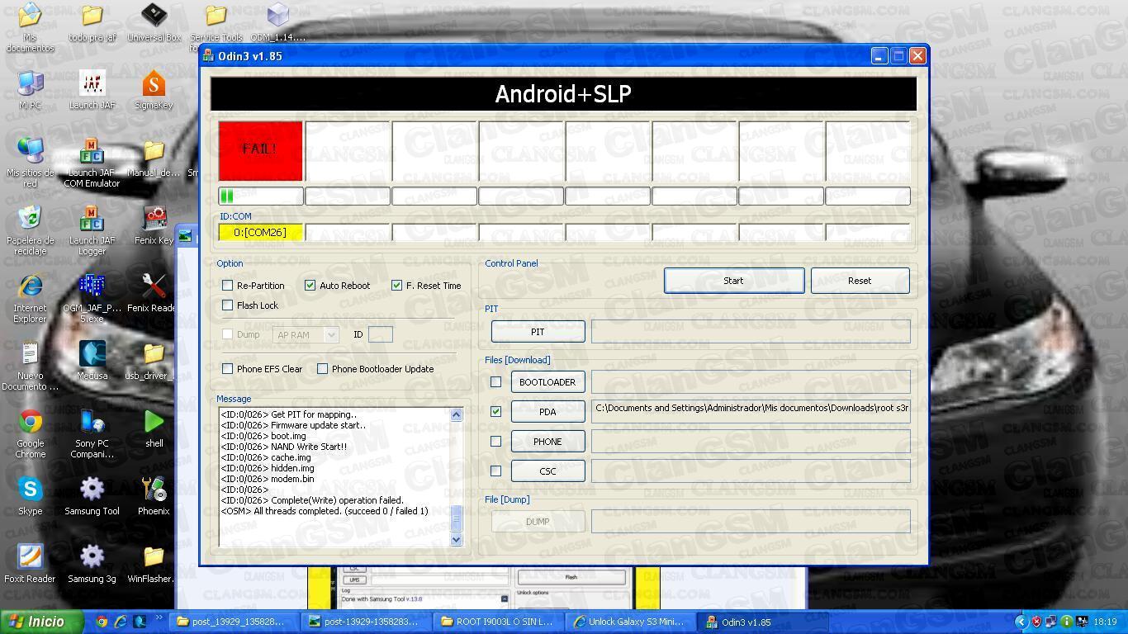This screenshot has height=634, width=1128.
Task: Select the Internet Explorer desktop icon
Action: (x=31, y=298)
